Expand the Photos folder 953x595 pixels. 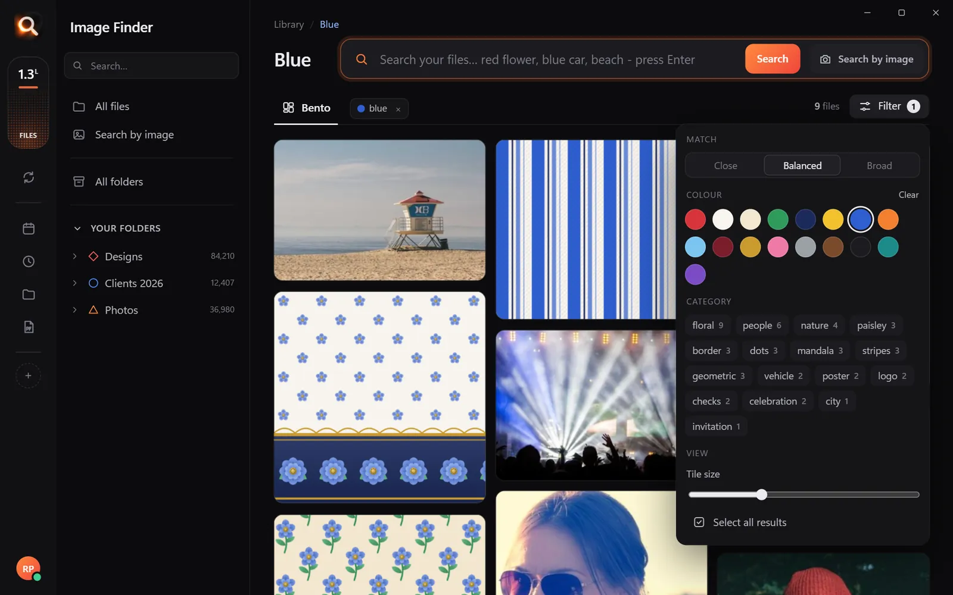[74, 310]
